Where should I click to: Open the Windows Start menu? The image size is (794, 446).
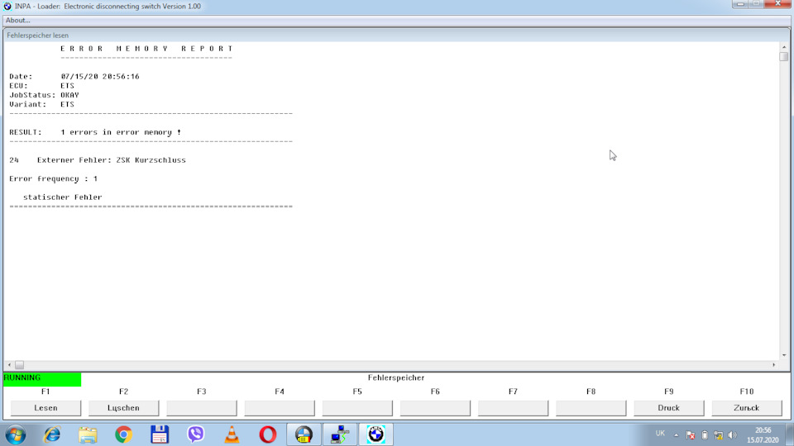click(16, 435)
